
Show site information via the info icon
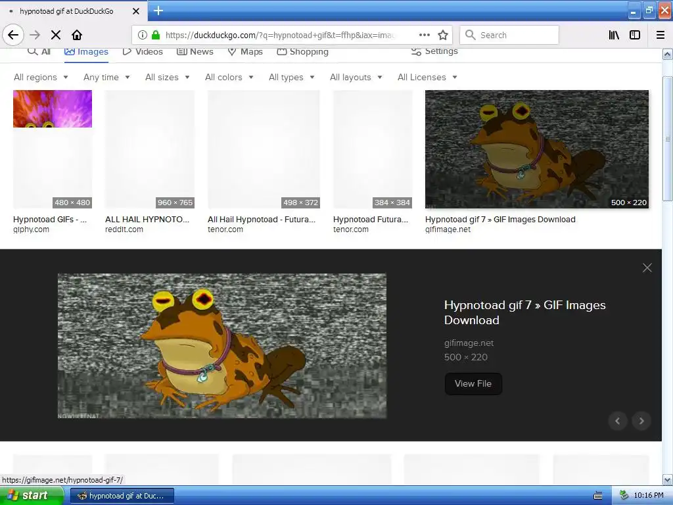(x=143, y=35)
